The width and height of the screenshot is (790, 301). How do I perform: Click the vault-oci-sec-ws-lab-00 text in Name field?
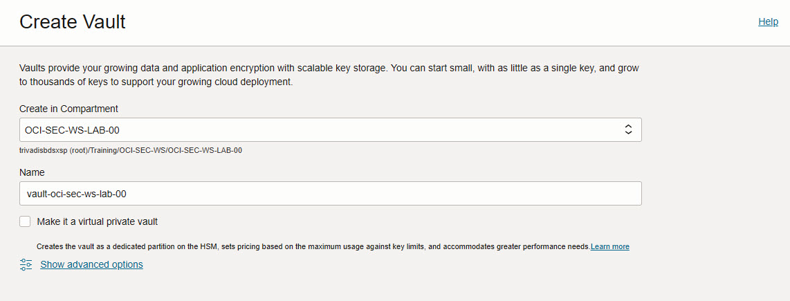point(76,194)
